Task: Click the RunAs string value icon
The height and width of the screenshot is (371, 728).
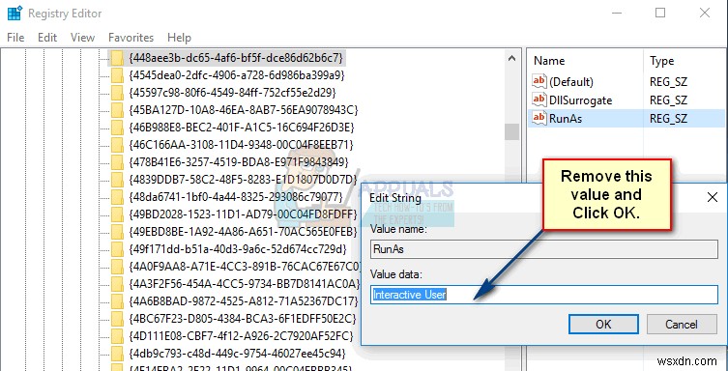Action: 539,118
